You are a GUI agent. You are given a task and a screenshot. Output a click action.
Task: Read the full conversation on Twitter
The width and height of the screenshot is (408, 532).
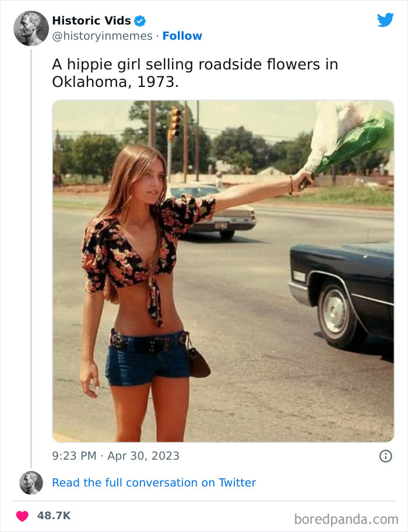click(154, 482)
